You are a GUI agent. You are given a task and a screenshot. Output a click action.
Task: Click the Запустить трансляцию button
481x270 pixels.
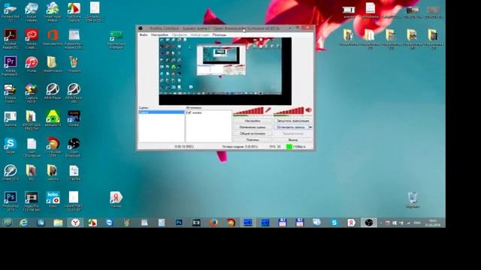tap(293, 121)
